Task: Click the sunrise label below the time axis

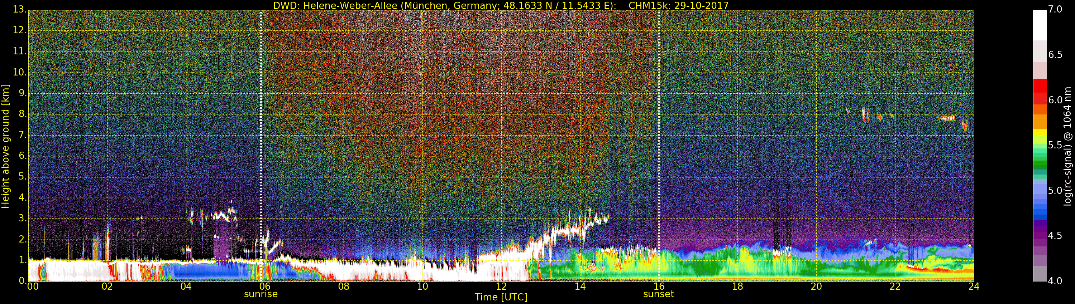Action: pos(261,294)
